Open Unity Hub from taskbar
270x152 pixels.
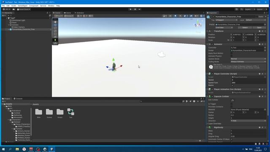pyautogui.click(x=45, y=149)
